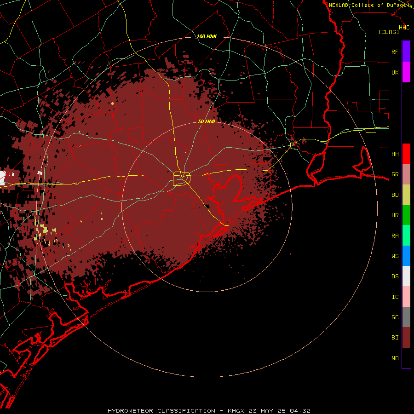Click the UK magenta legend swatch
Screen dimensions: 414x414
pyautogui.click(x=406, y=72)
